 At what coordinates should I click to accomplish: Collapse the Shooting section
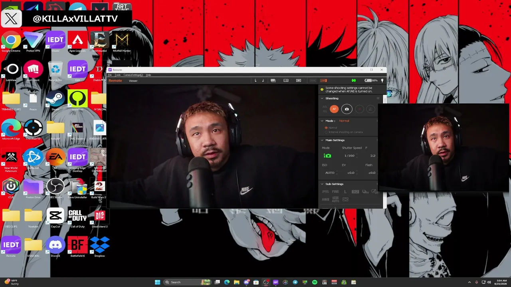click(322, 98)
